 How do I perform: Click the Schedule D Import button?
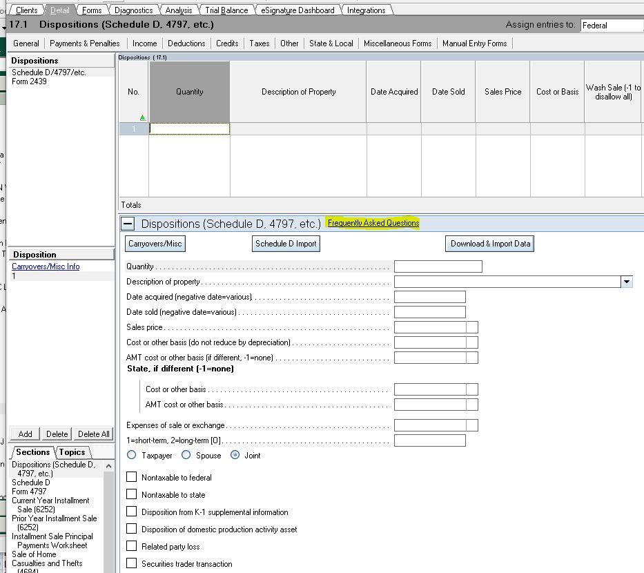click(x=286, y=244)
